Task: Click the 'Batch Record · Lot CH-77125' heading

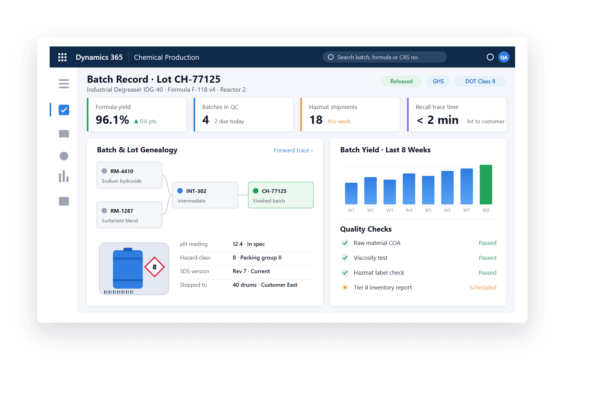Action: (154, 79)
